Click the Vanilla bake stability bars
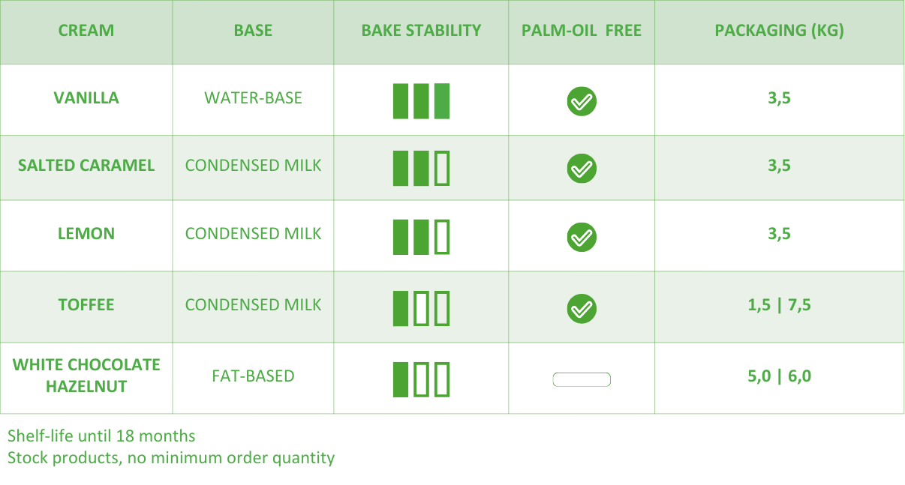 coord(421,101)
